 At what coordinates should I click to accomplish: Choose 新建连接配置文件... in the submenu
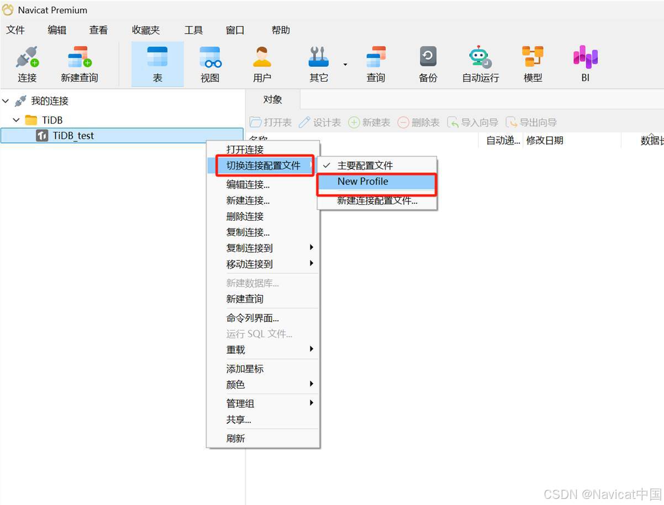377,201
